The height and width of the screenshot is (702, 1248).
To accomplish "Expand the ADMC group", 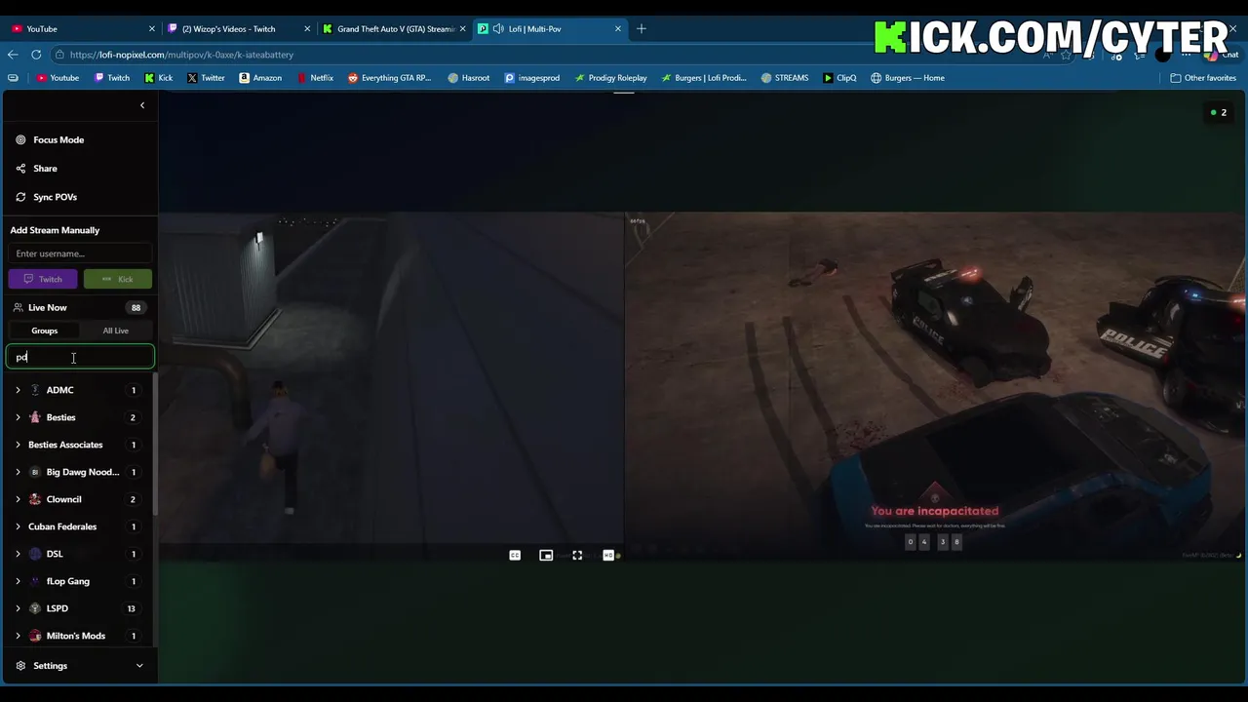I will tap(18, 390).
